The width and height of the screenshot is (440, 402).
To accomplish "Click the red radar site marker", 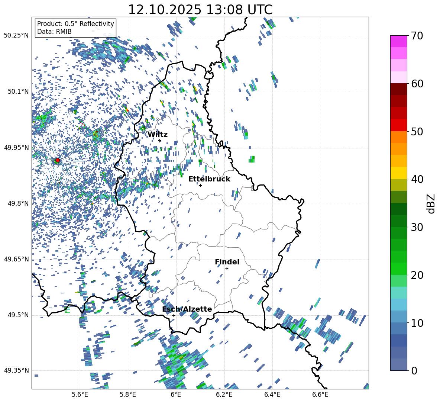I will click(57, 160).
